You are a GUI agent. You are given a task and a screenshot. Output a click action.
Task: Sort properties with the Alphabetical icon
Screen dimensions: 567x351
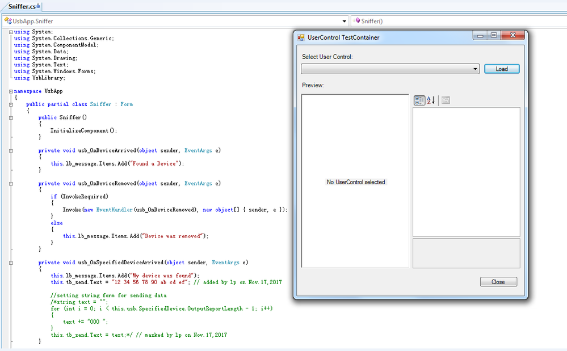(431, 100)
